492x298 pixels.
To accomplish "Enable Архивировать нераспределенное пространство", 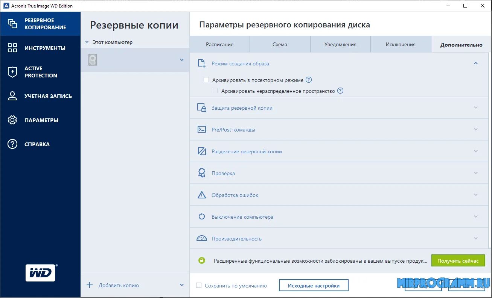I will (x=215, y=91).
